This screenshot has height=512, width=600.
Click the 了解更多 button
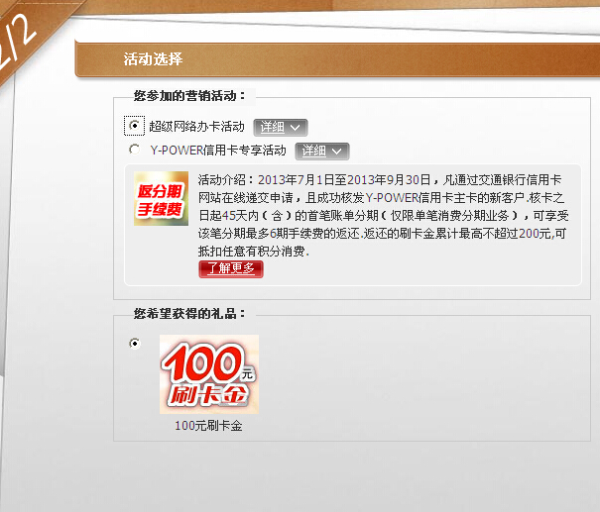point(231,269)
